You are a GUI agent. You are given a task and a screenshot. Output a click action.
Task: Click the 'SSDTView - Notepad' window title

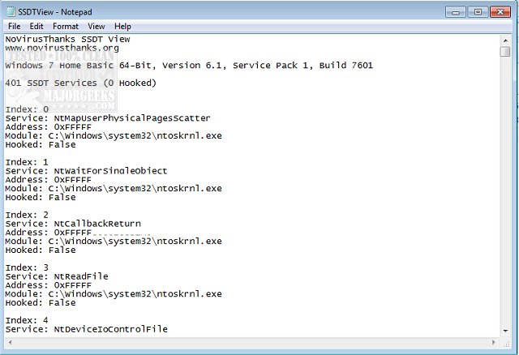tap(55, 12)
